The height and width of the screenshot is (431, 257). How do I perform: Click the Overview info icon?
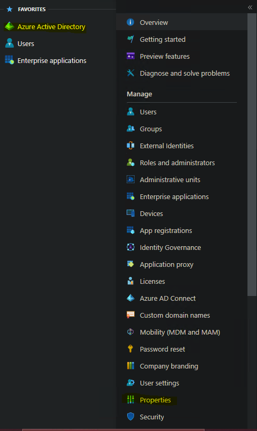point(130,22)
